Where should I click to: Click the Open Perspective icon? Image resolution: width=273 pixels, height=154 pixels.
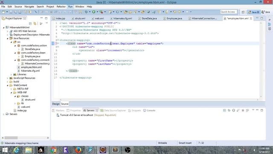point(243,12)
